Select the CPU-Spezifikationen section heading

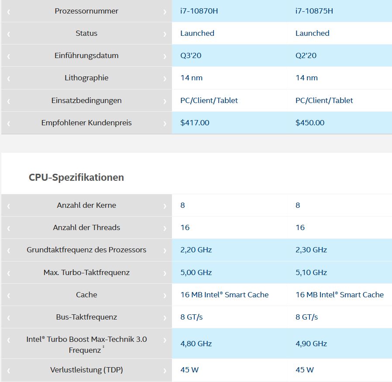pyautogui.click(x=76, y=177)
